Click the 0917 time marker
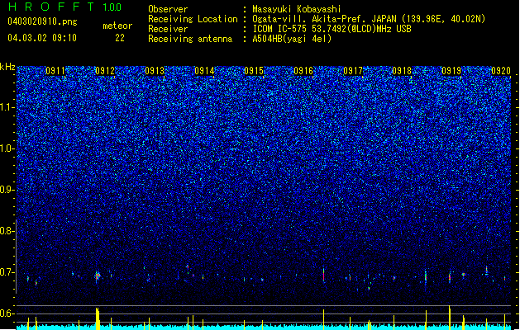520x330 pixels. tap(353, 71)
